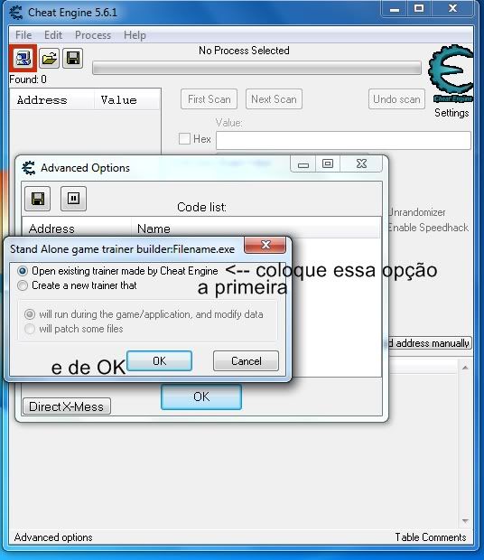Click OK in trainer builder dialog
Image resolution: width=484 pixels, height=560 pixels.
159,360
